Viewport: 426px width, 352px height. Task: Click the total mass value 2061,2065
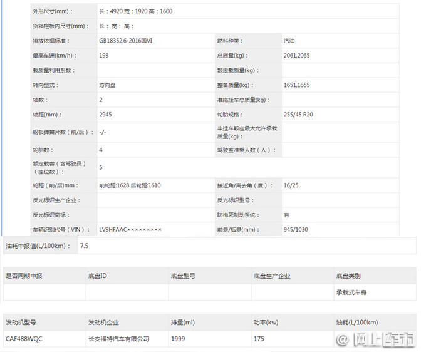(x=297, y=56)
